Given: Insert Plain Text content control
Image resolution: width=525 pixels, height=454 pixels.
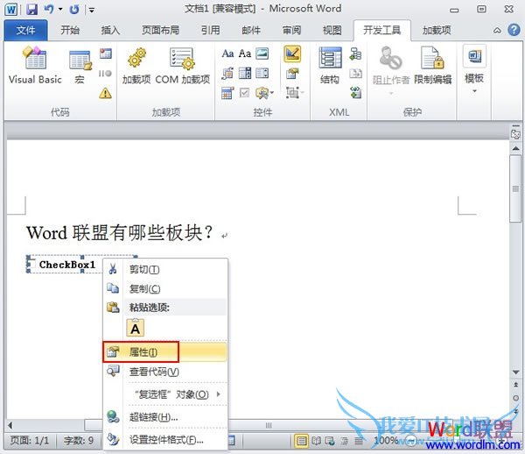Looking at the screenshot, I should pos(245,53).
